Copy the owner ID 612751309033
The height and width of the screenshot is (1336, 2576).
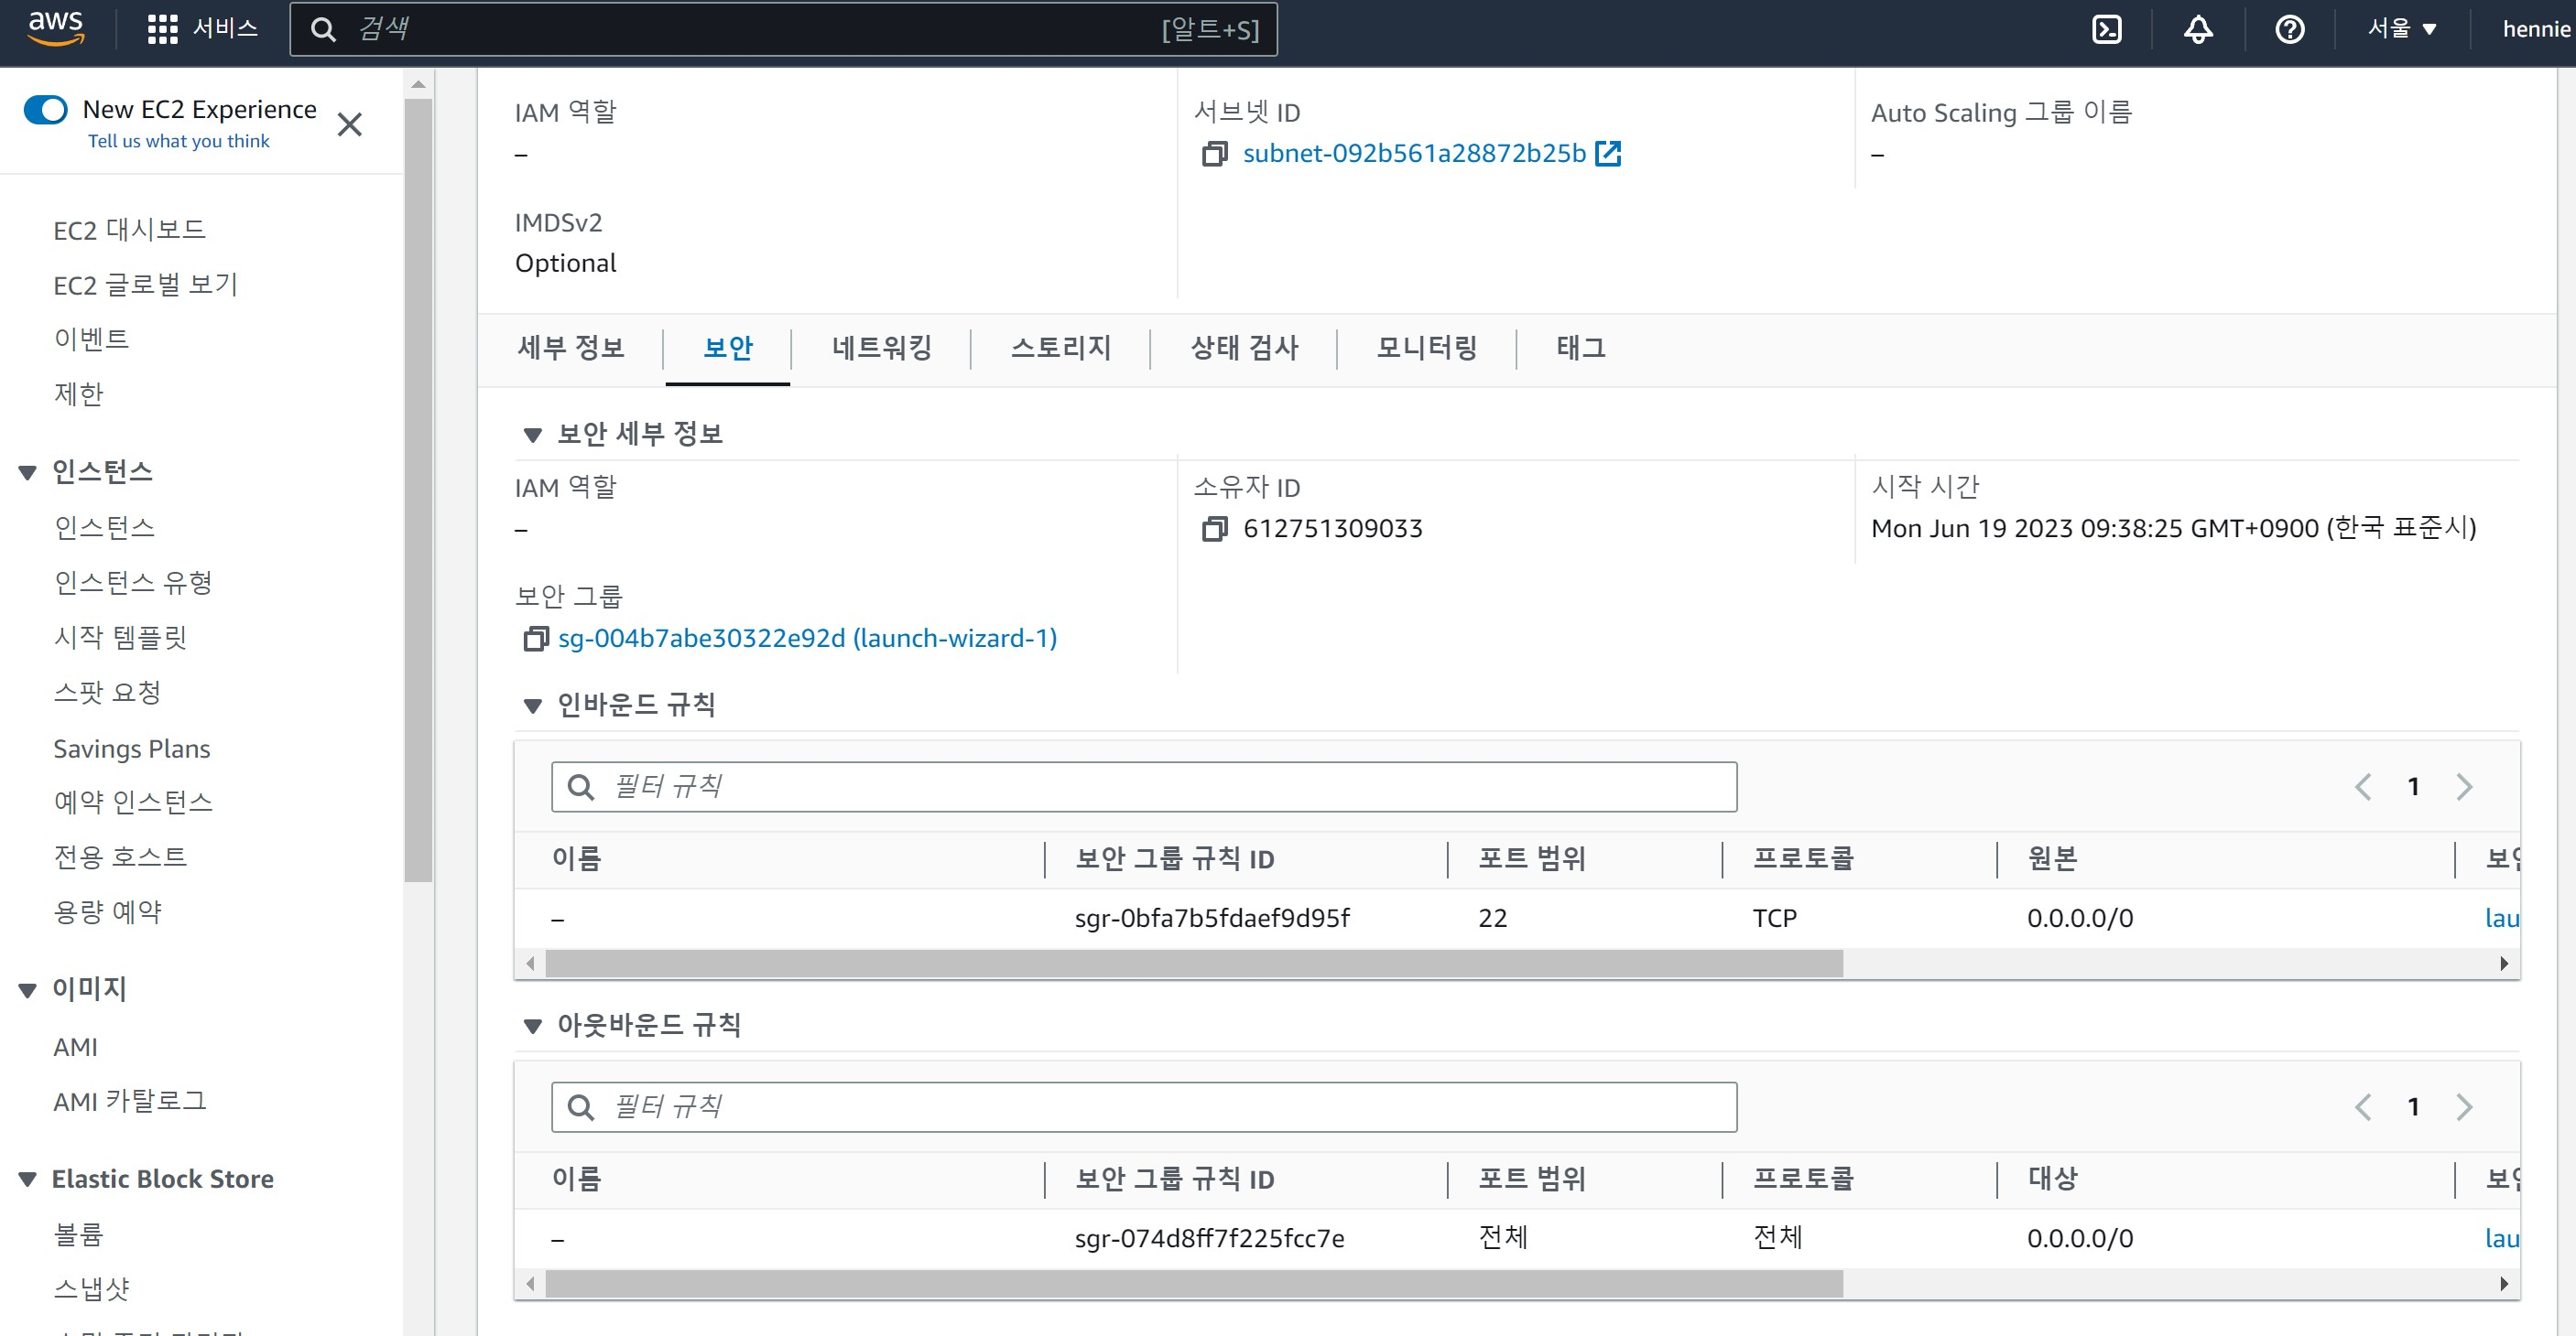[1214, 529]
